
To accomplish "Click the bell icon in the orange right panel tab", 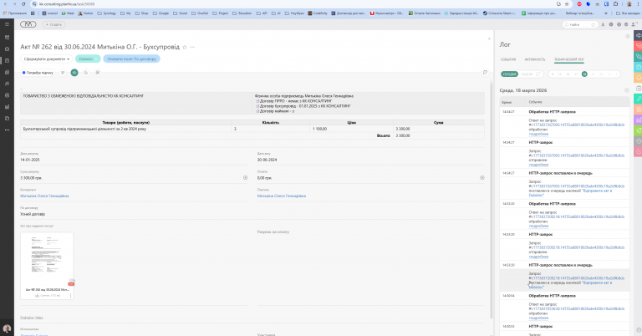I will coord(639,78).
